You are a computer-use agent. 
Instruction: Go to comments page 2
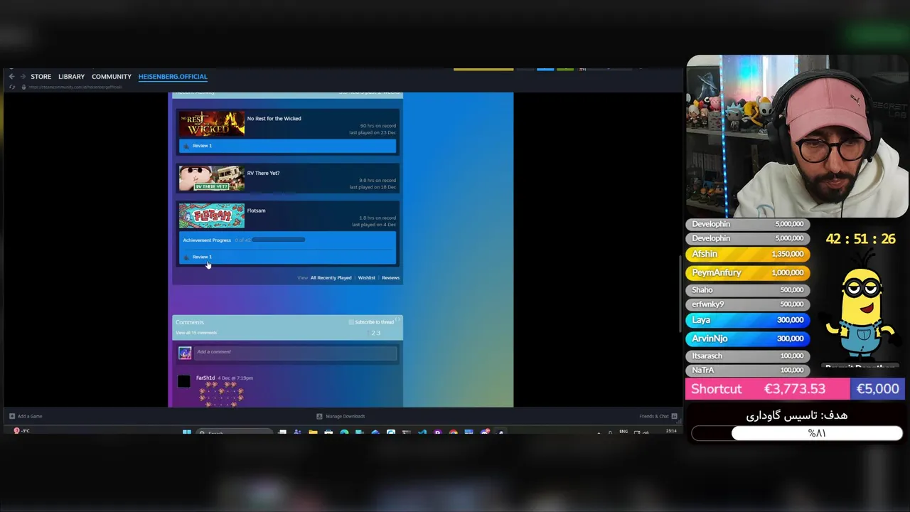click(x=373, y=333)
